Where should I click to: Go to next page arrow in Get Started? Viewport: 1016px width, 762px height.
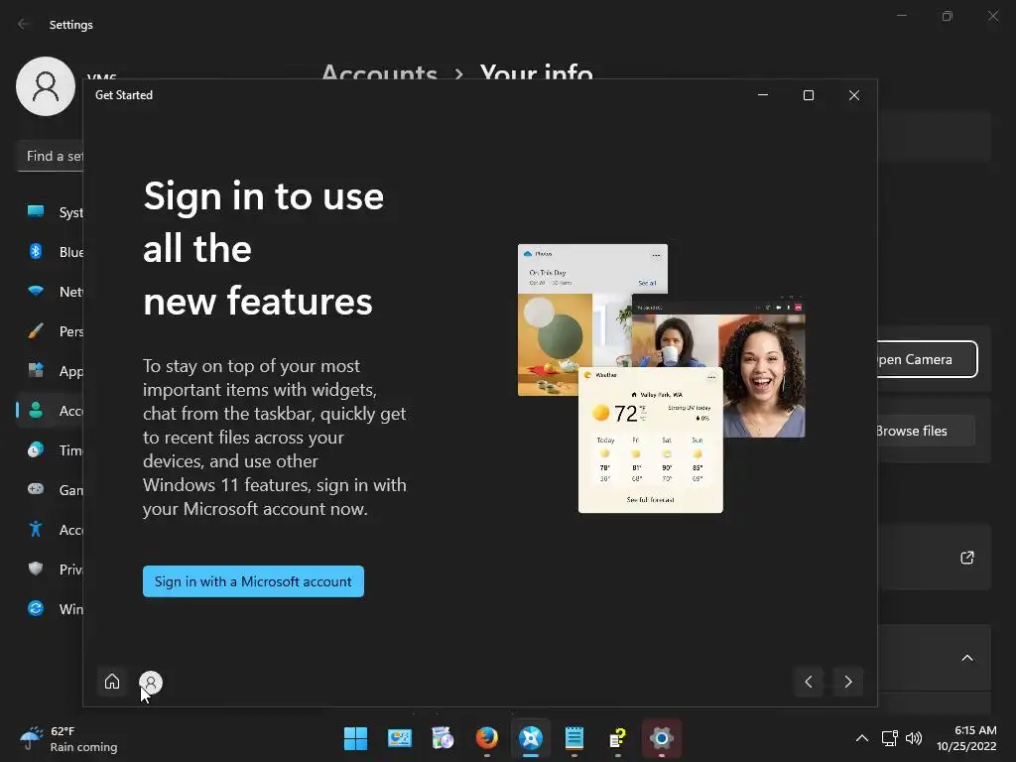[848, 682]
